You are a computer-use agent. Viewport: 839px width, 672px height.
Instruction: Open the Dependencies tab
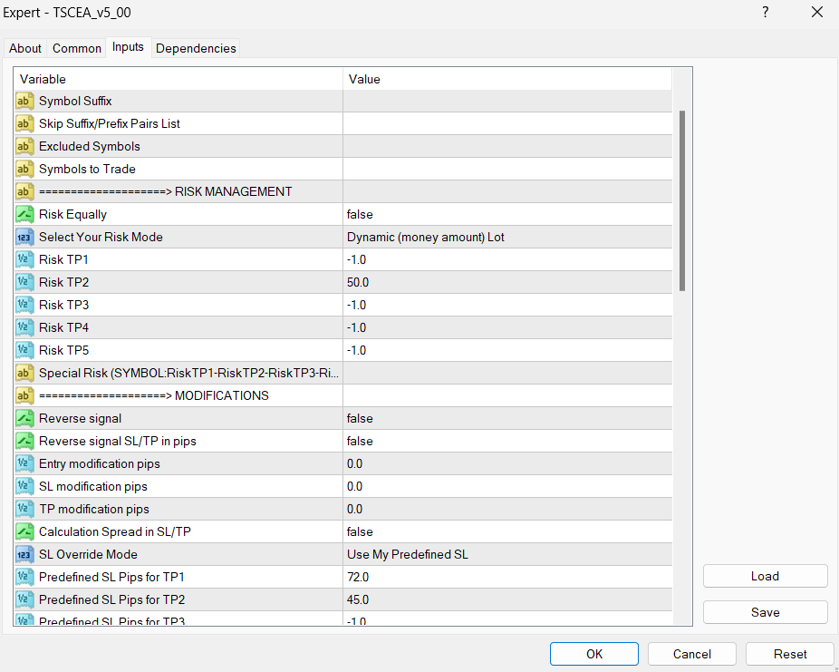pos(196,48)
